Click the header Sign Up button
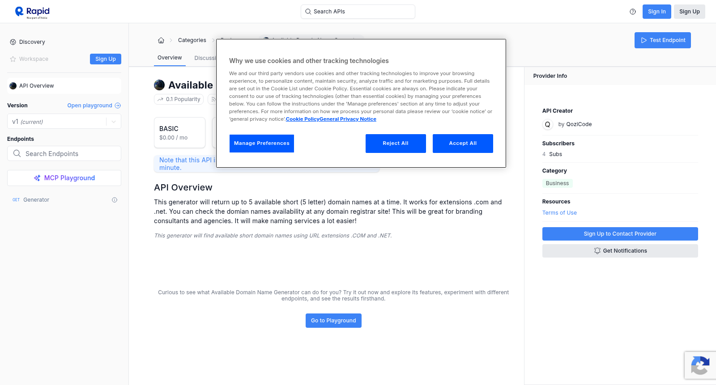This screenshot has height=385, width=716. [x=689, y=12]
